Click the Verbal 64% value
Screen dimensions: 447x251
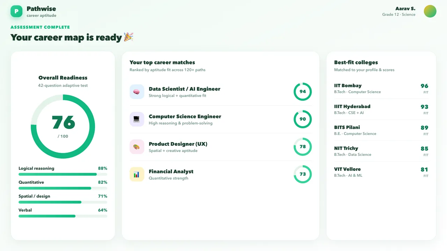pos(103,210)
